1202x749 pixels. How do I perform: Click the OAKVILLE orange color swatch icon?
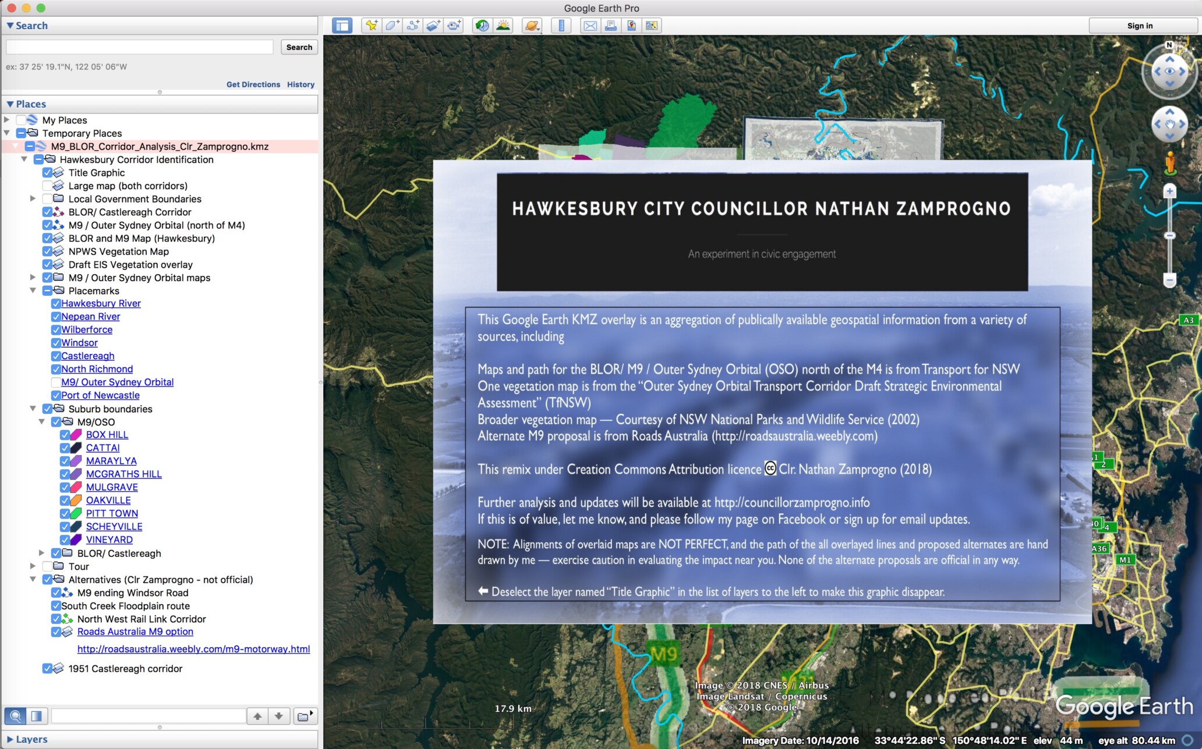pos(76,500)
